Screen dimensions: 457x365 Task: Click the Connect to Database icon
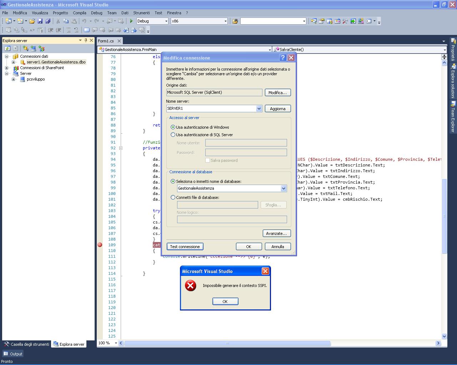(26, 48)
